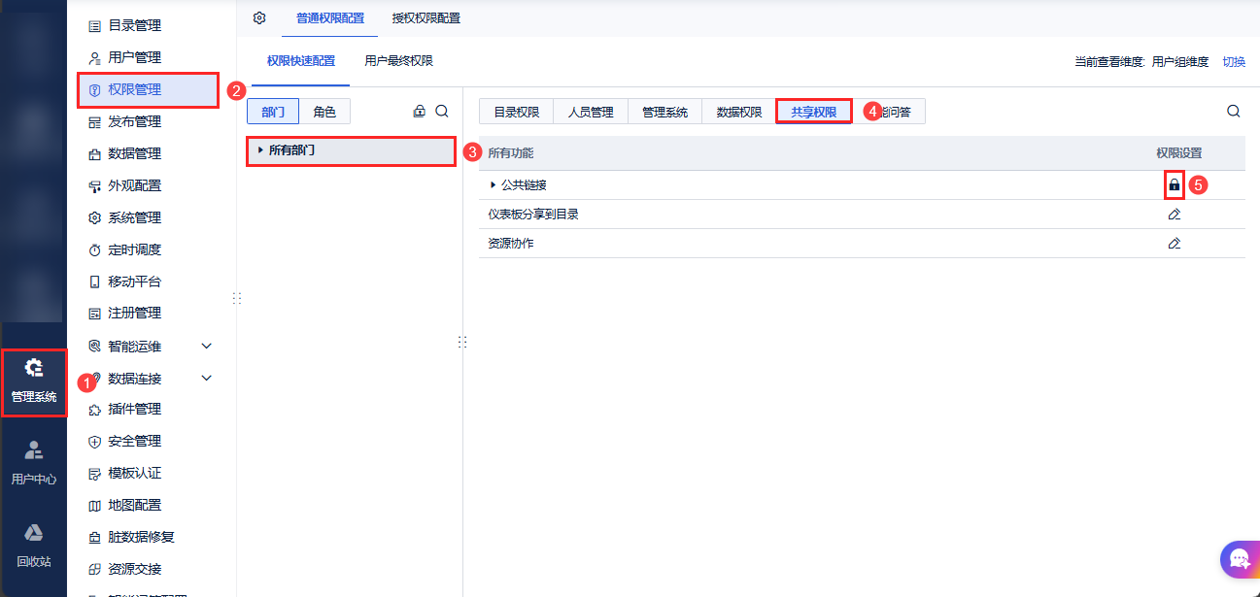Screen dimensions: 1260x597
Task: Open 外观配置 settings
Action: 134,185
